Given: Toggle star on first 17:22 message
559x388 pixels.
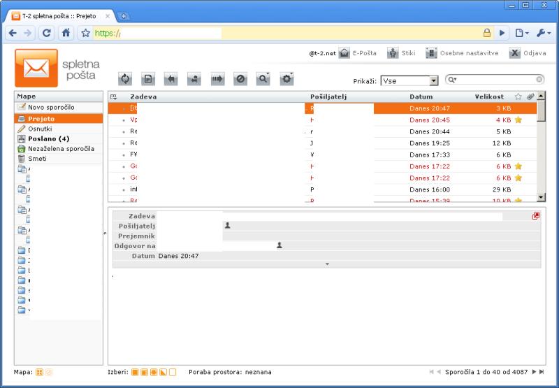Looking at the screenshot, I should coord(518,166).
